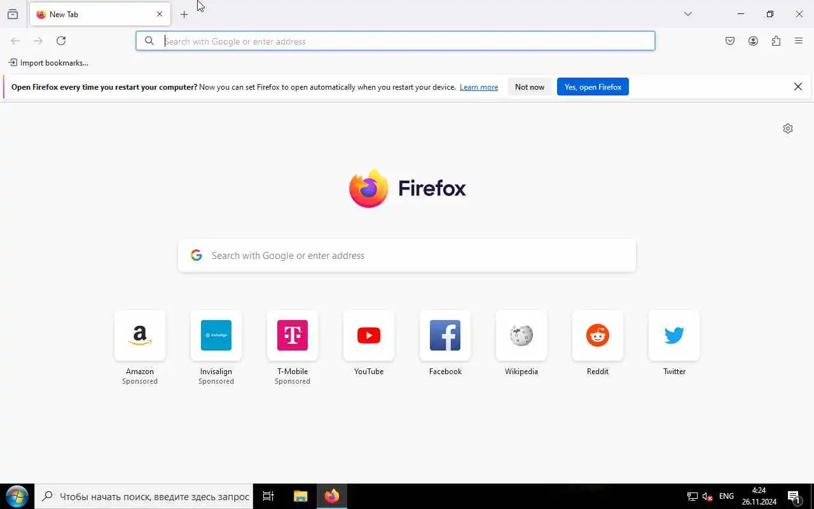The width and height of the screenshot is (814, 509).
Task: Go back one page
Action: pyautogui.click(x=15, y=41)
